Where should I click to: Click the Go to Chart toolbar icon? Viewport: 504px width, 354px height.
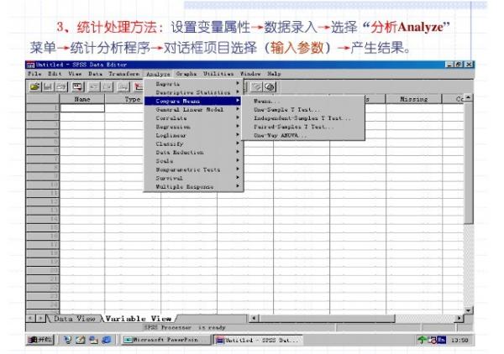pos(123,87)
